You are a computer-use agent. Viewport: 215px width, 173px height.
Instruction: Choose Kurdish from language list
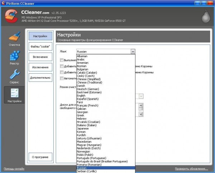point(106,135)
